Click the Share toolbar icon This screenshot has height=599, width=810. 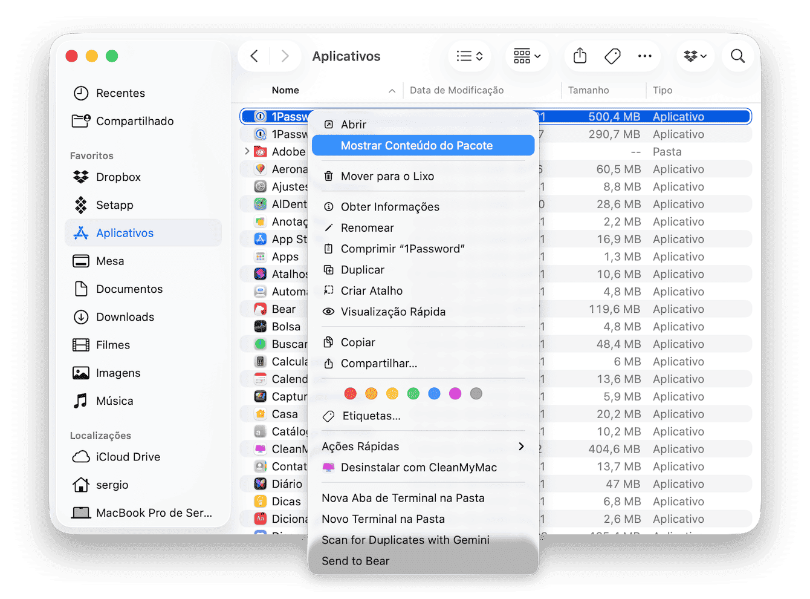tap(580, 56)
